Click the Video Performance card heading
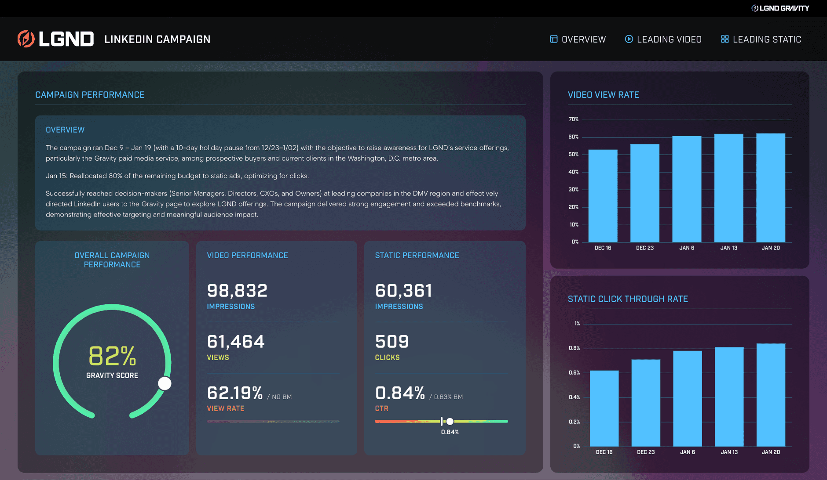 pyautogui.click(x=247, y=256)
